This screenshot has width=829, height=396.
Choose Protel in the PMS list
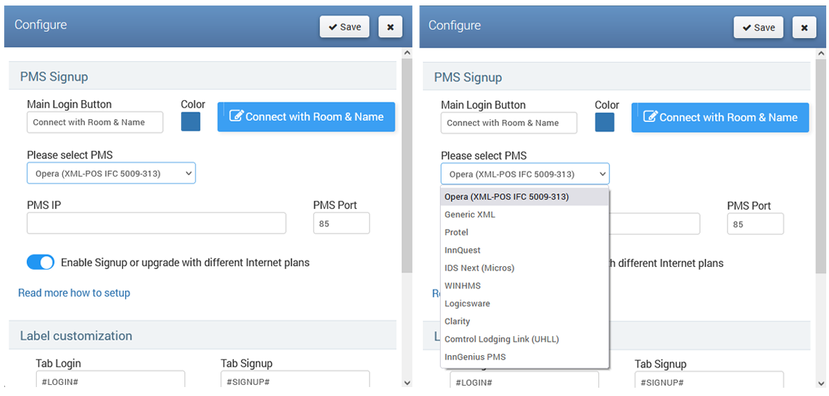click(x=457, y=232)
